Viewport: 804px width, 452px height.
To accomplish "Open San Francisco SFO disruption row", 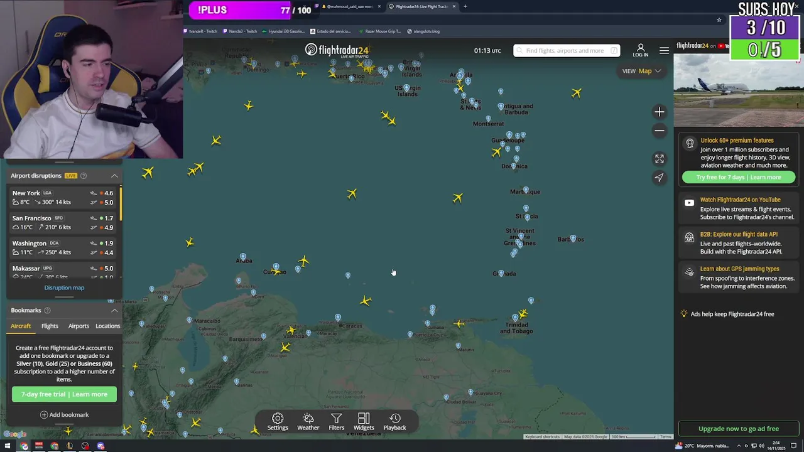I will pos(63,222).
